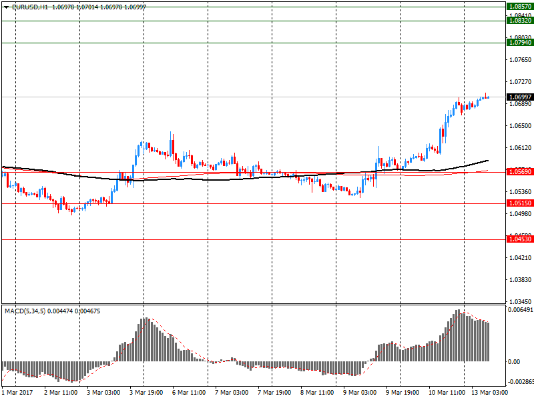This screenshot has height=400, width=534.
Task: Click the 1.06500 price scale value
Action: 520,126
